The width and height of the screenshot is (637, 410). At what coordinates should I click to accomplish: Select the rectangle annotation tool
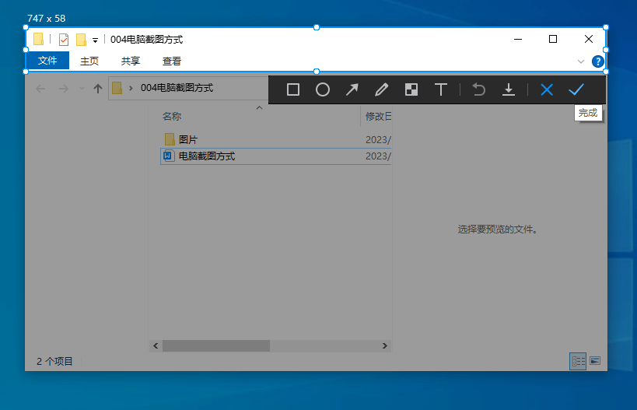pos(293,89)
